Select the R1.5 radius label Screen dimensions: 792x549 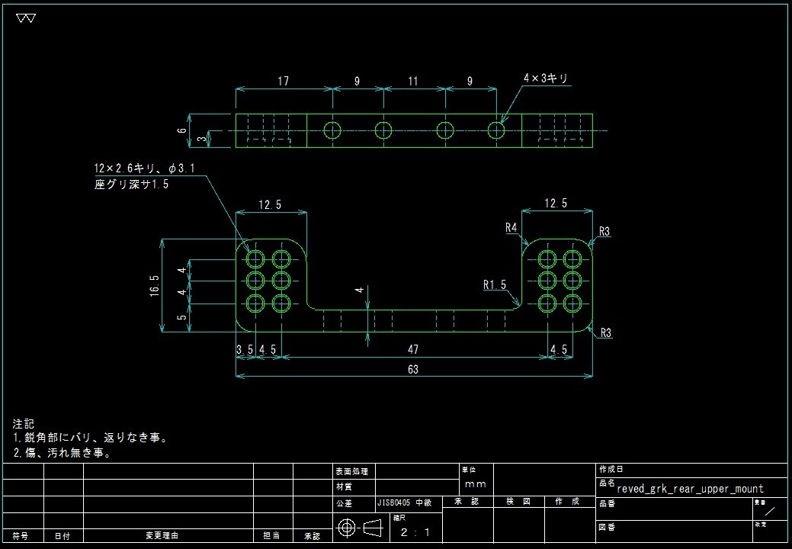click(495, 285)
